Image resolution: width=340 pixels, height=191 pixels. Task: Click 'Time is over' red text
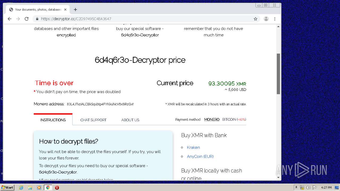(54, 83)
